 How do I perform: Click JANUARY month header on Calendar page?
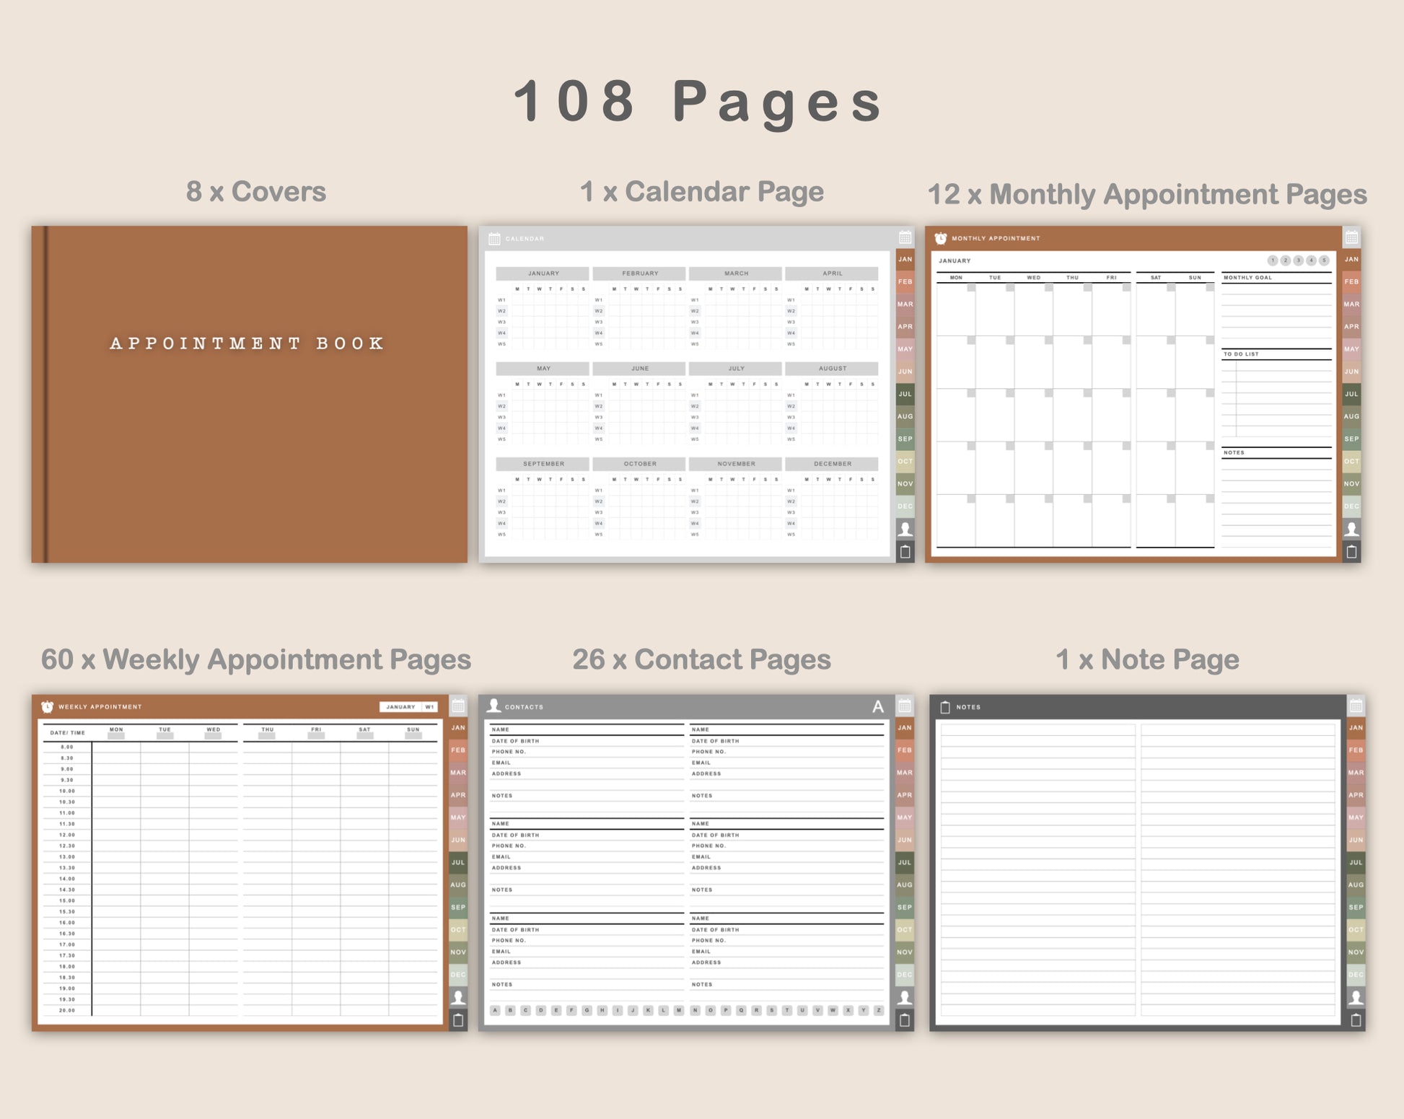point(543,273)
